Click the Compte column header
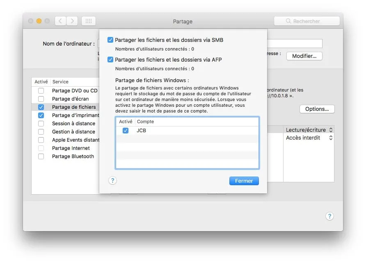 pyautogui.click(x=145, y=122)
